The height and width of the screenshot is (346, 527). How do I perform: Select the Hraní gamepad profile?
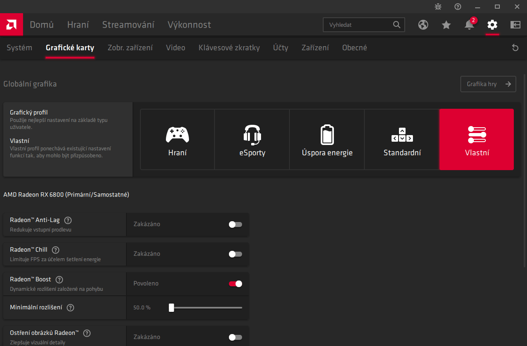177,139
